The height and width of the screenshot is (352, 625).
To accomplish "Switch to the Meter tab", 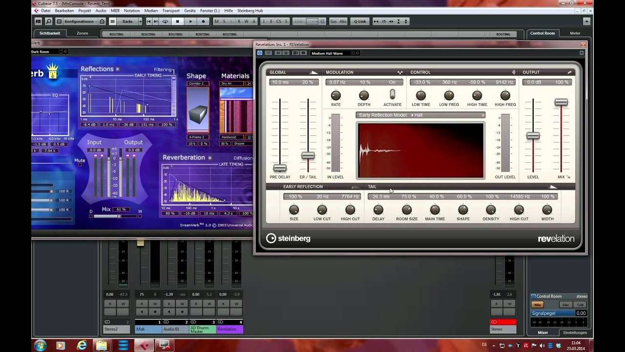I will coord(575,33).
